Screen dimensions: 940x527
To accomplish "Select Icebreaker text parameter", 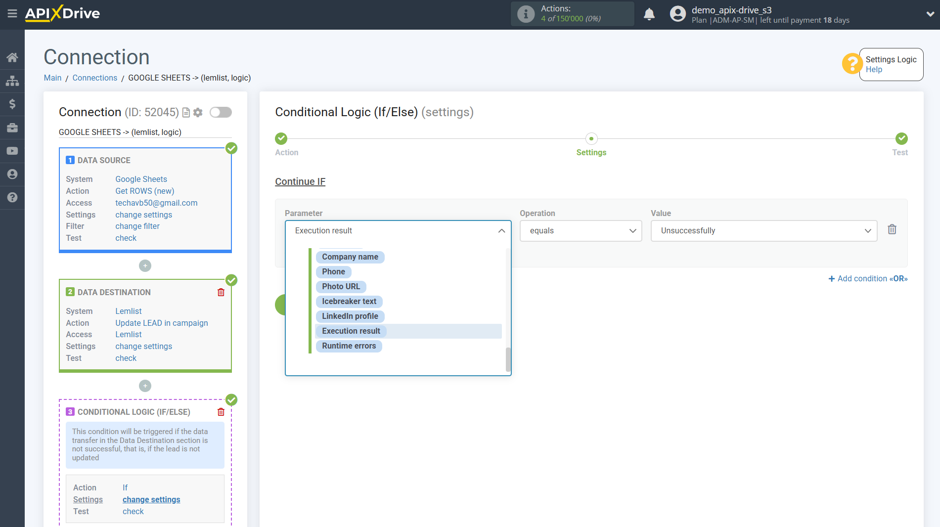I will 349,302.
